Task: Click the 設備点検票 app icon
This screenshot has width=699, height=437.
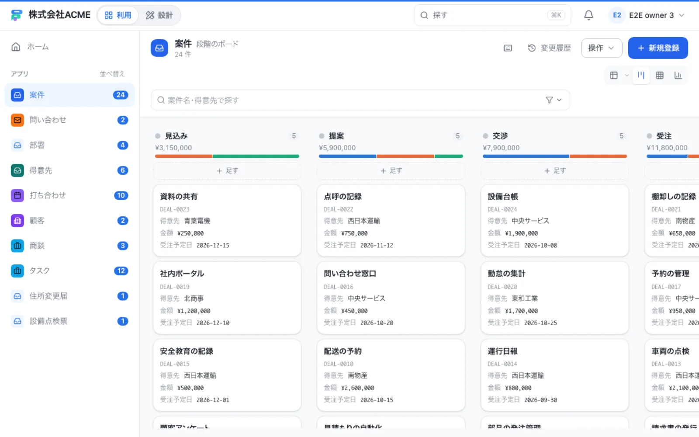Action: (17, 321)
